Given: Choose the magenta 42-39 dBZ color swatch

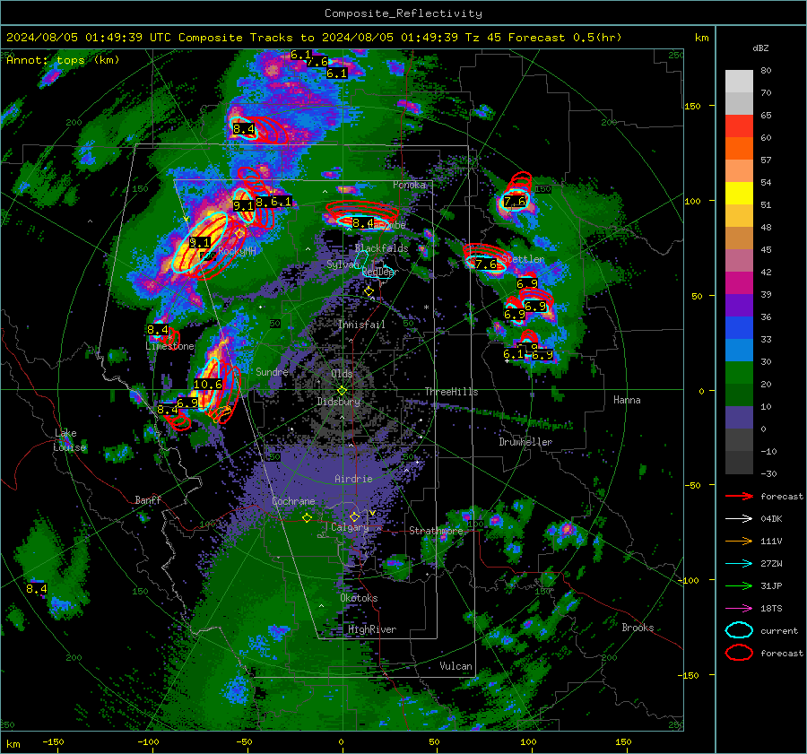Looking at the screenshot, I should tap(739, 283).
